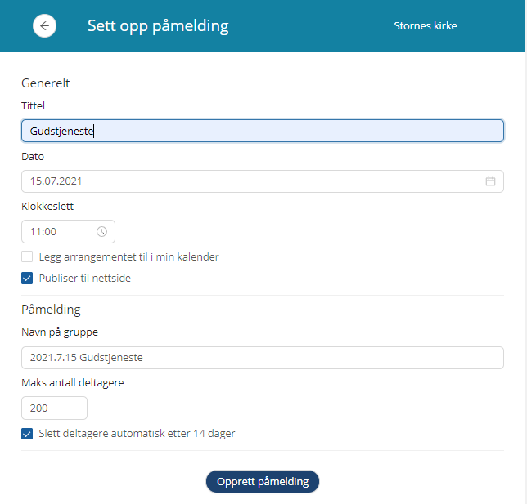Click the Navn på gruppe input field
Image resolution: width=527 pixels, height=504 pixels.
point(263,358)
